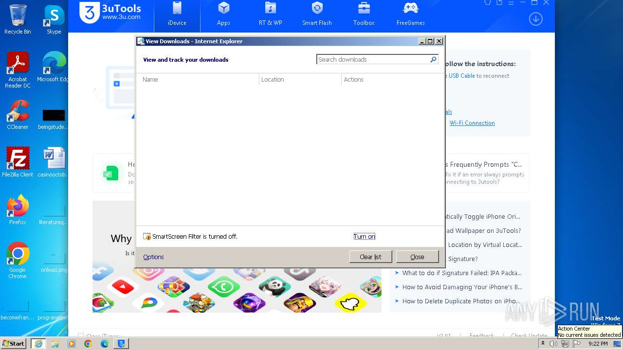Open 'How to Avoid Damaging Your iPhone's B...' article

click(462, 287)
